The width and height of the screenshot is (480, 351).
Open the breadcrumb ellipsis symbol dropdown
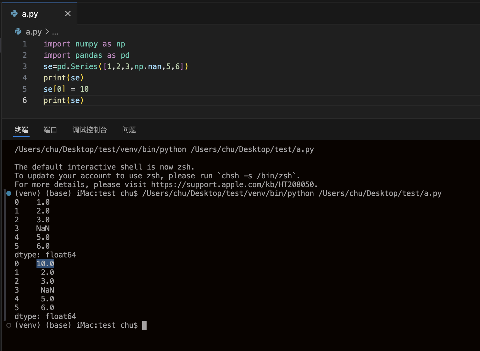tap(55, 32)
